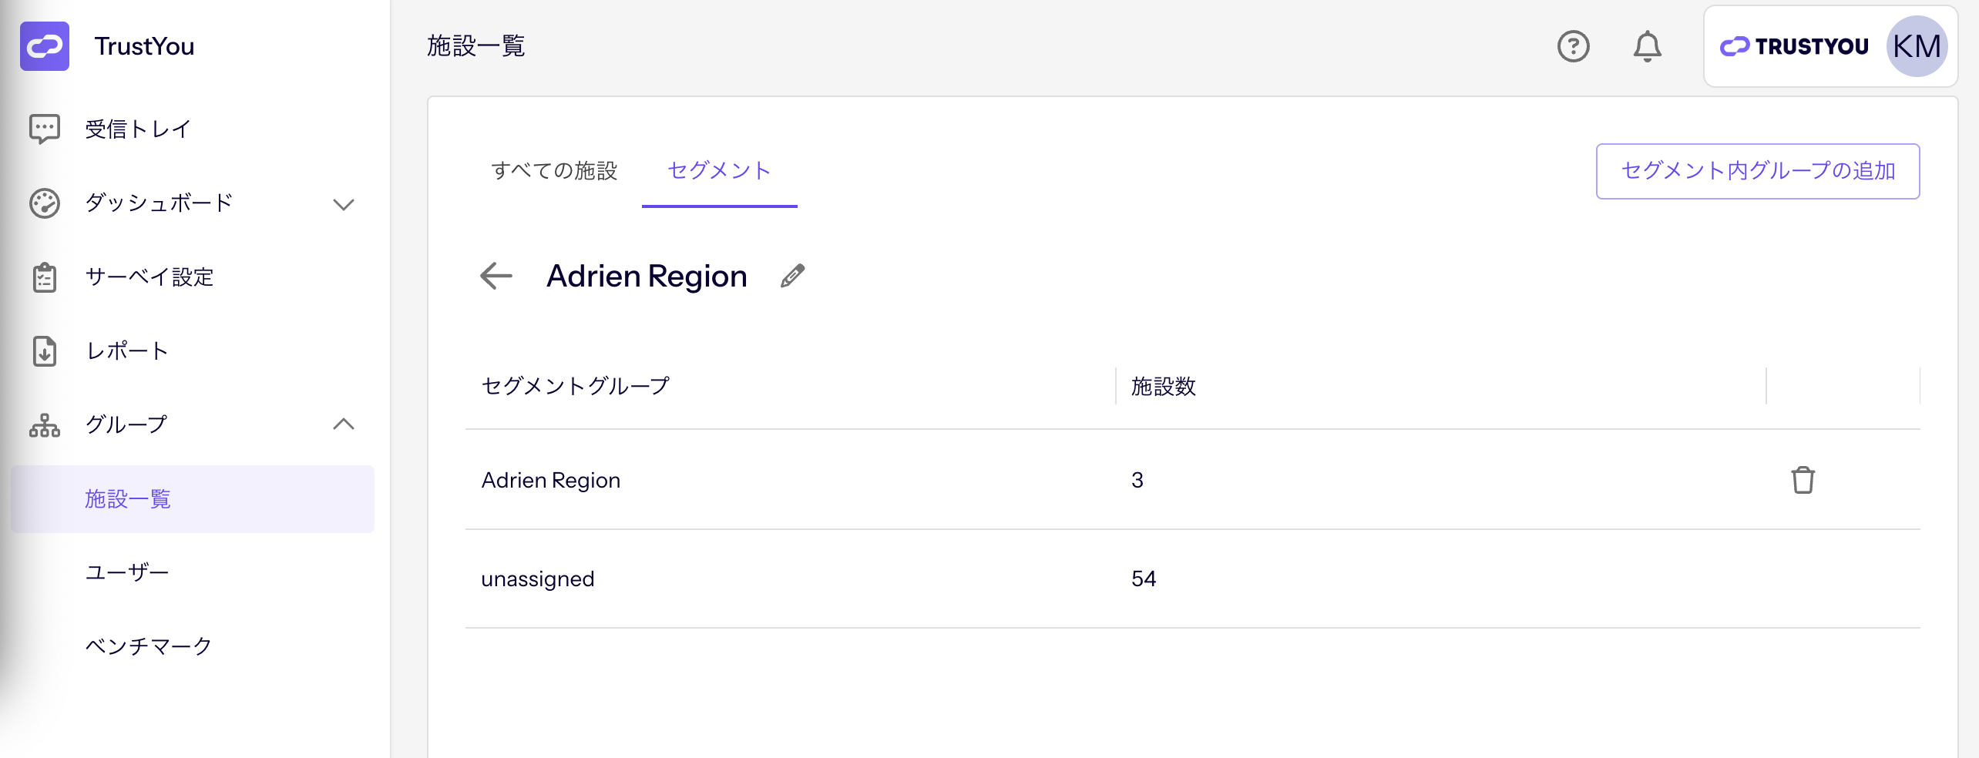Click the サーベイ設定 clipboard icon
Screen dimensions: 1979x758
(x=45, y=277)
